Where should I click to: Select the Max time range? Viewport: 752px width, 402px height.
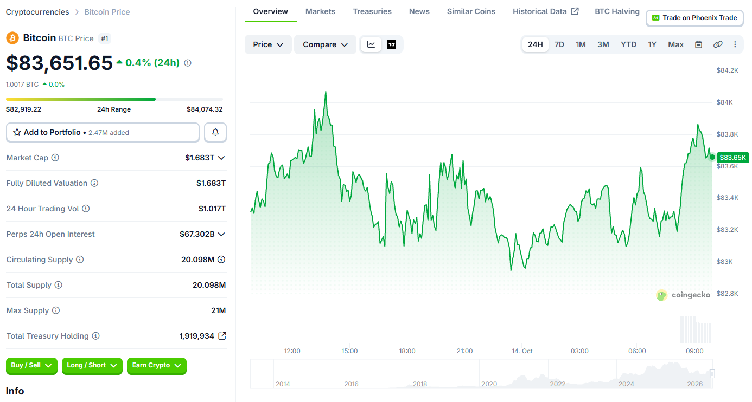[x=675, y=44]
